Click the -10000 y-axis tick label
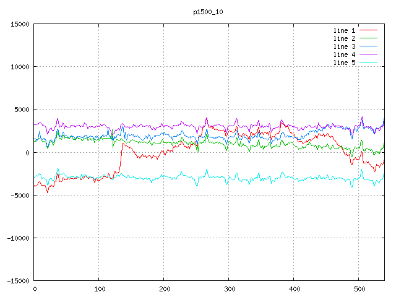 (18, 238)
